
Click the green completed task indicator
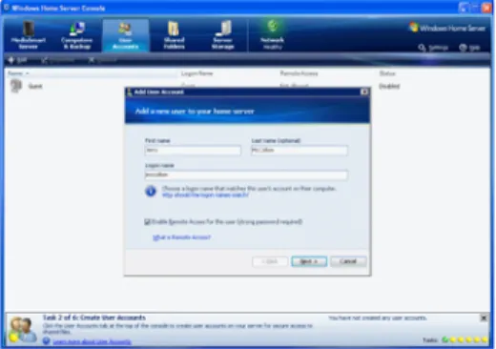(445, 340)
